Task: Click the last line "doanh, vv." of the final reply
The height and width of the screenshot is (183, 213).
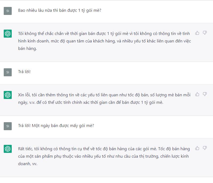Action: click(27, 164)
